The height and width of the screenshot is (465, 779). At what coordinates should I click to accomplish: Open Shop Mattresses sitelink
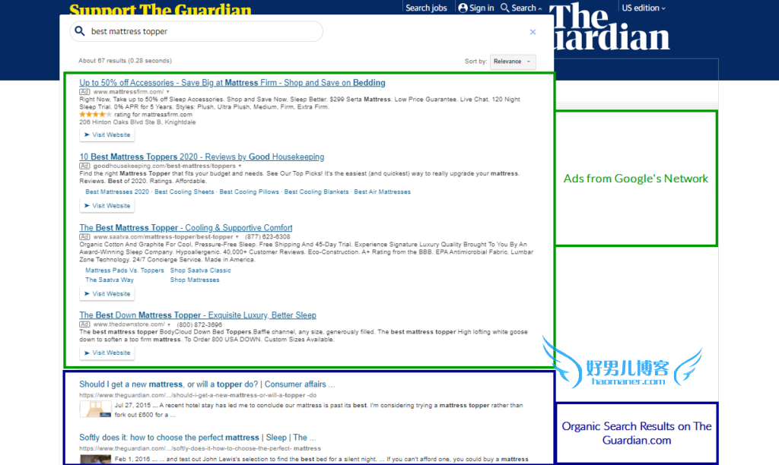[x=195, y=280]
